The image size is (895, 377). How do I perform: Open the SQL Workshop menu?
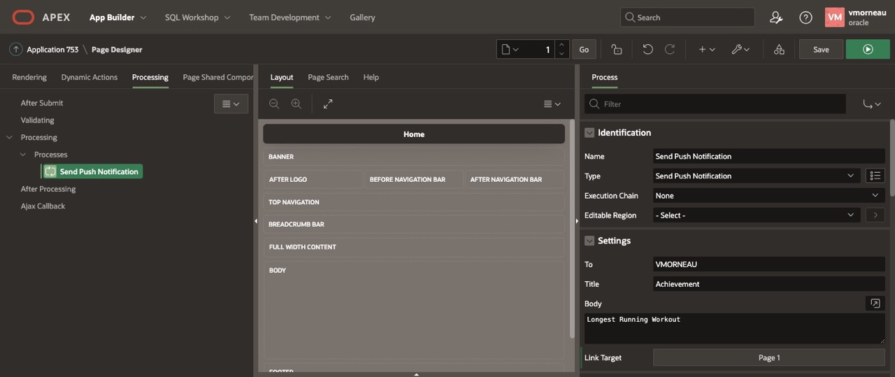click(x=197, y=17)
